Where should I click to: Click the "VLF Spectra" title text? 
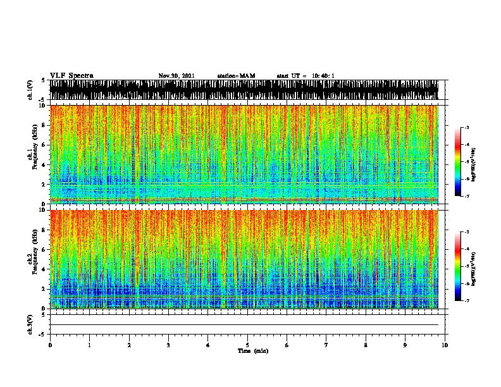71,76
